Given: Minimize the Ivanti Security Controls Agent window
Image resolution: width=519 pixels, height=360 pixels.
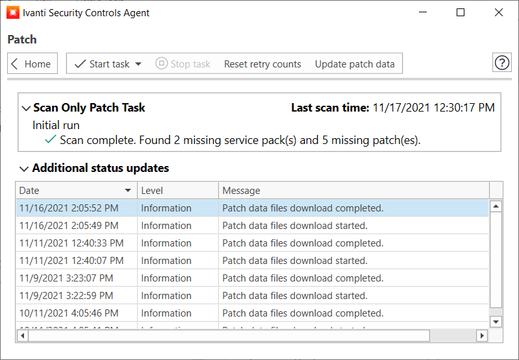Looking at the screenshot, I should (x=423, y=12).
